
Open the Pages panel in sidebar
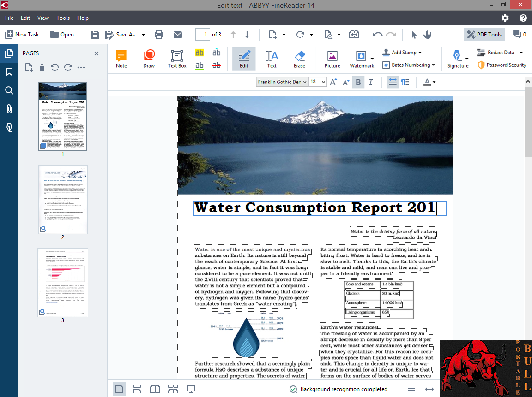click(x=9, y=53)
